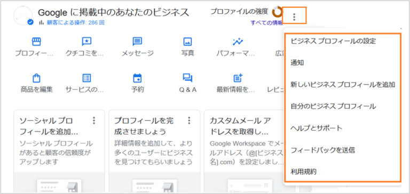This screenshot has width=410, height=194.
Task: Click the プロファイルの強度 label
Action: [x=239, y=11]
